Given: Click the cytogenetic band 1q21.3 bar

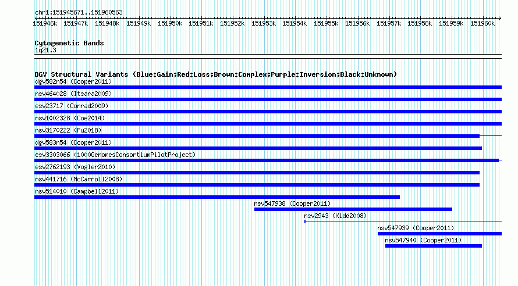Looking at the screenshot, I should tap(268, 56).
